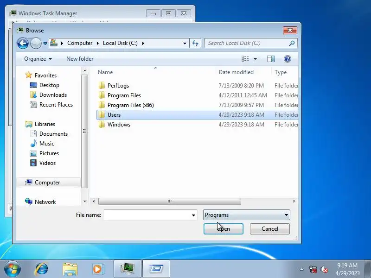Sort by the Date modified column header
The width and height of the screenshot is (371, 278).
point(236,72)
